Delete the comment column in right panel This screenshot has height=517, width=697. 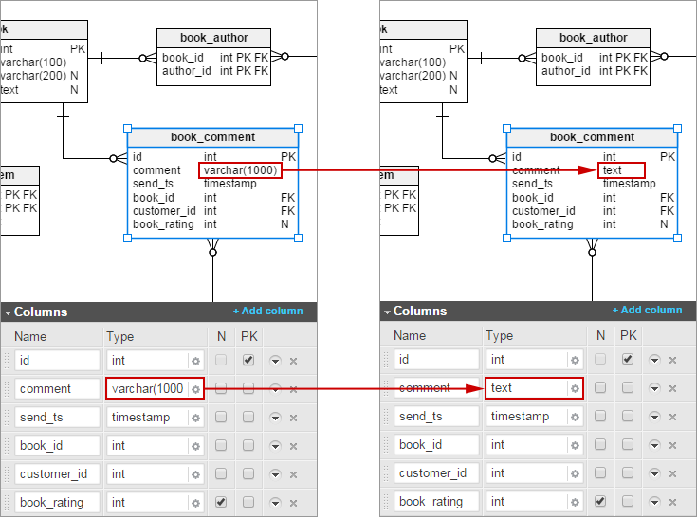point(672,388)
